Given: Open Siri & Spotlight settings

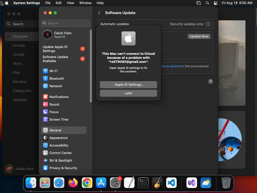Looking at the screenshot, I should click(x=63, y=161).
